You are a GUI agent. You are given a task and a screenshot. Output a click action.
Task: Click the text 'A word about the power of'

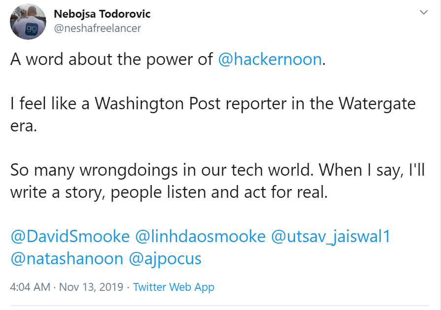(x=112, y=59)
